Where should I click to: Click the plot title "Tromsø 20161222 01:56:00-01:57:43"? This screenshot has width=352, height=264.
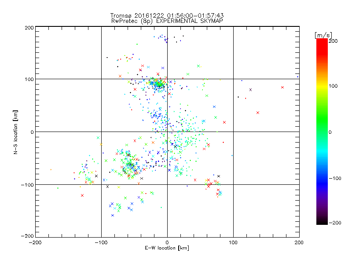167,15
